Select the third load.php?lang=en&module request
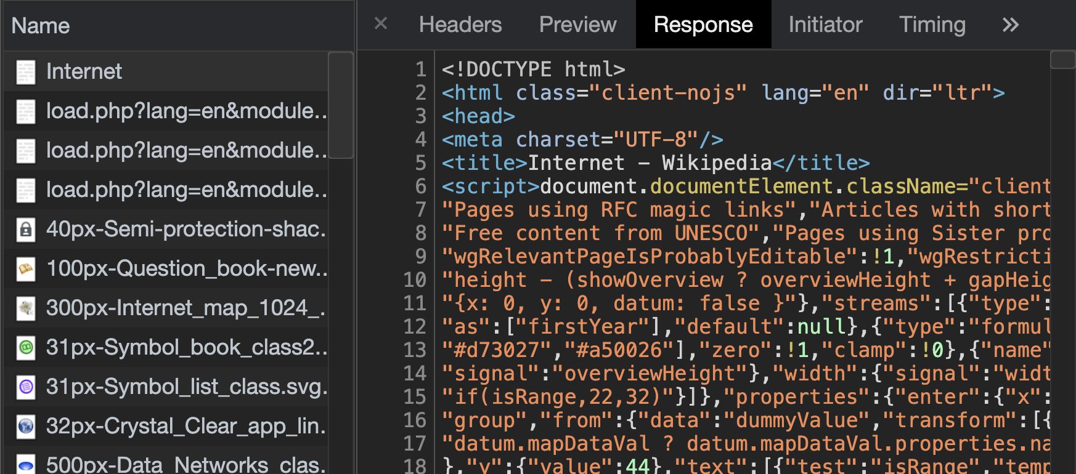 point(166,190)
